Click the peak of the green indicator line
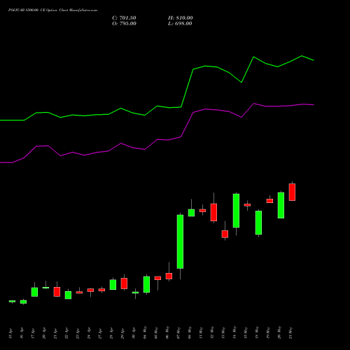Viewport: 350px width, 350px height. point(302,56)
